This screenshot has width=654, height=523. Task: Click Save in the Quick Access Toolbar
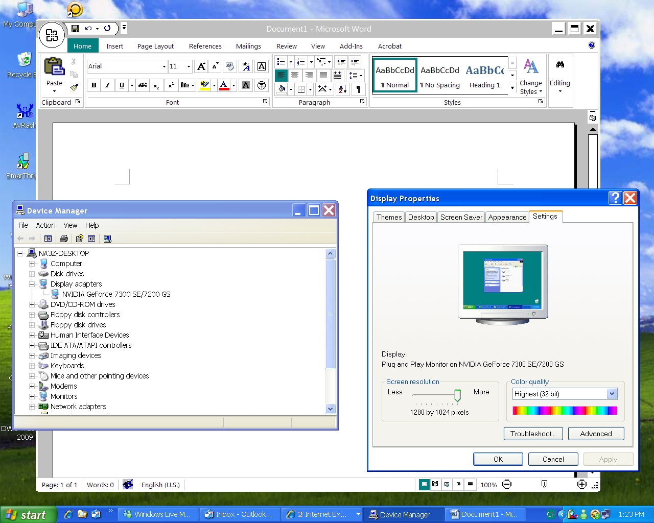pyautogui.click(x=75, y=29)
